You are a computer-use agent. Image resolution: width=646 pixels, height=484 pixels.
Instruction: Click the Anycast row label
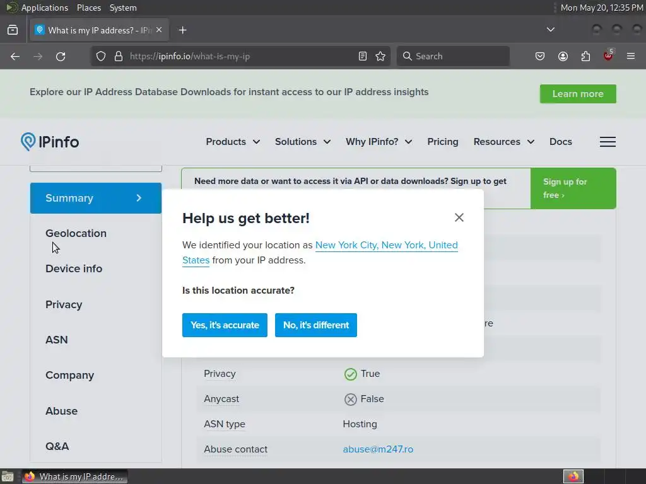point(221,399)
